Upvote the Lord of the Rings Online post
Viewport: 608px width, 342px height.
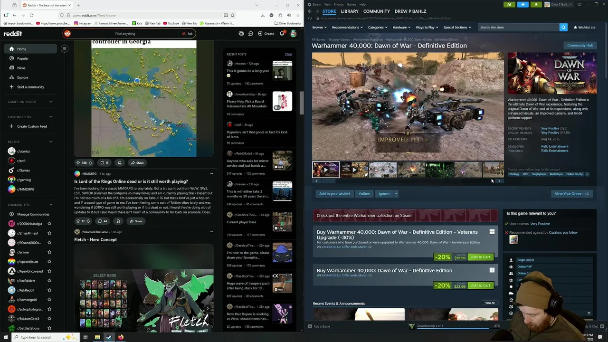tap(78, 221)
